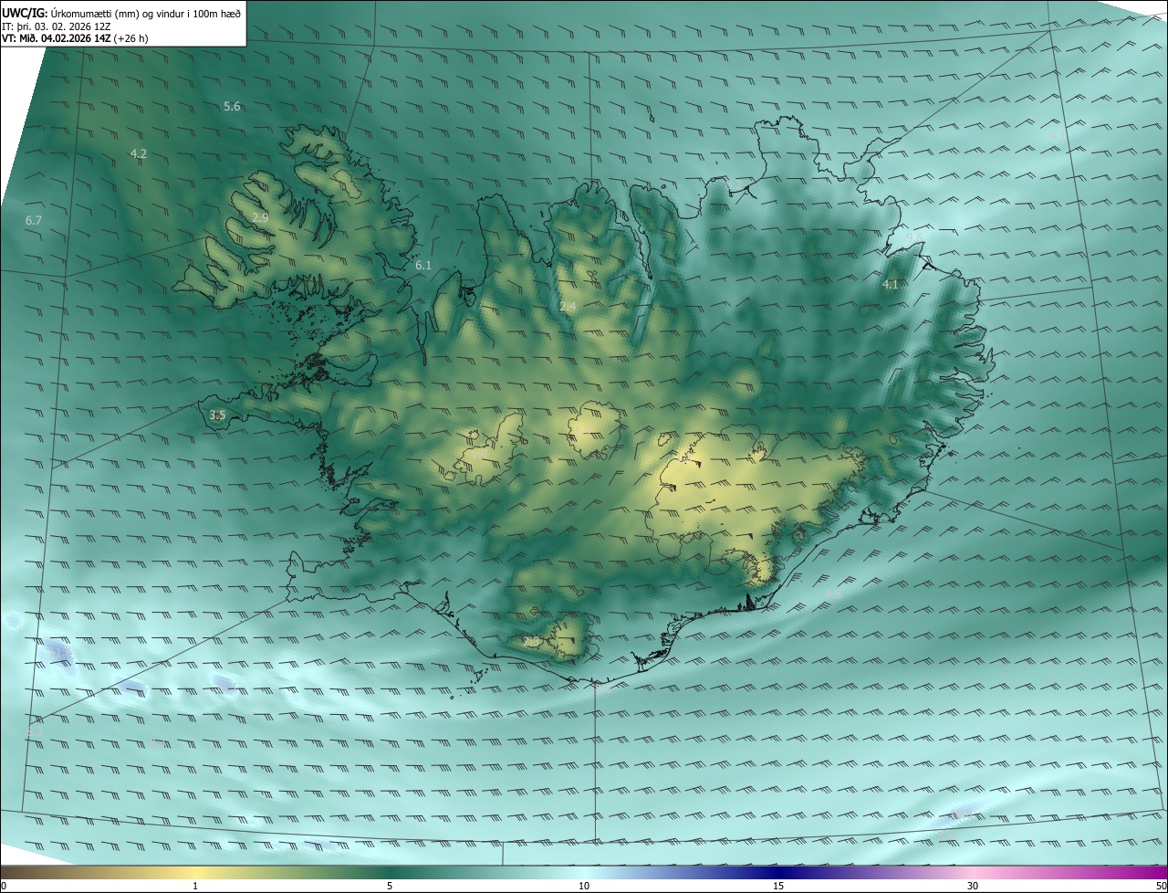Click the 6.7 value label on the map
The image size is (1168, 893).
pyautogui.click(x=34, y=221)
